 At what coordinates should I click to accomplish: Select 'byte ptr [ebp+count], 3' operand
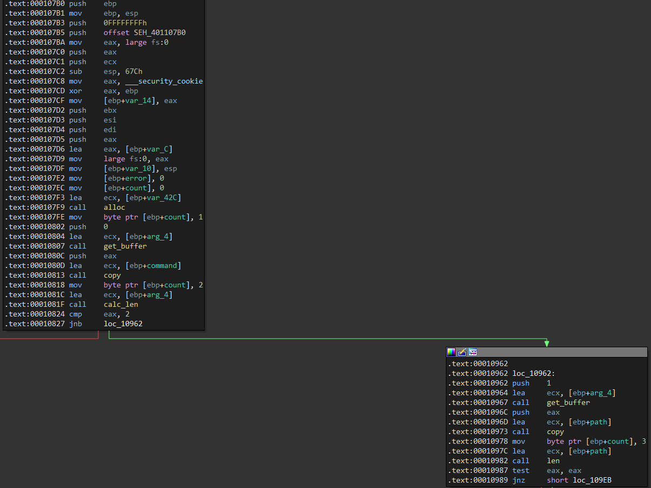click(596, 442)
